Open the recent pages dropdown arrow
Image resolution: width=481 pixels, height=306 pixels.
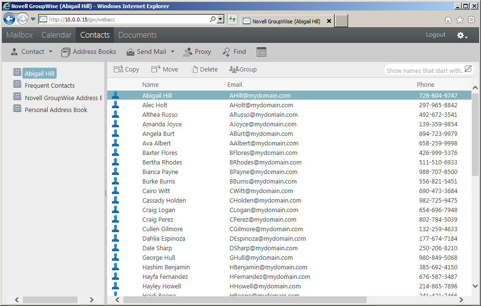click(x=33, y=19)
